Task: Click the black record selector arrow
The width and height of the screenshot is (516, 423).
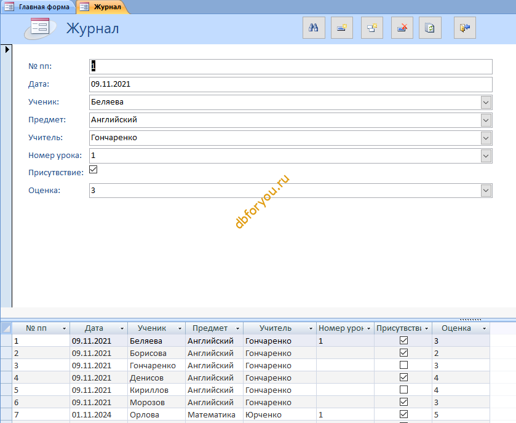Action: [7, 50]
